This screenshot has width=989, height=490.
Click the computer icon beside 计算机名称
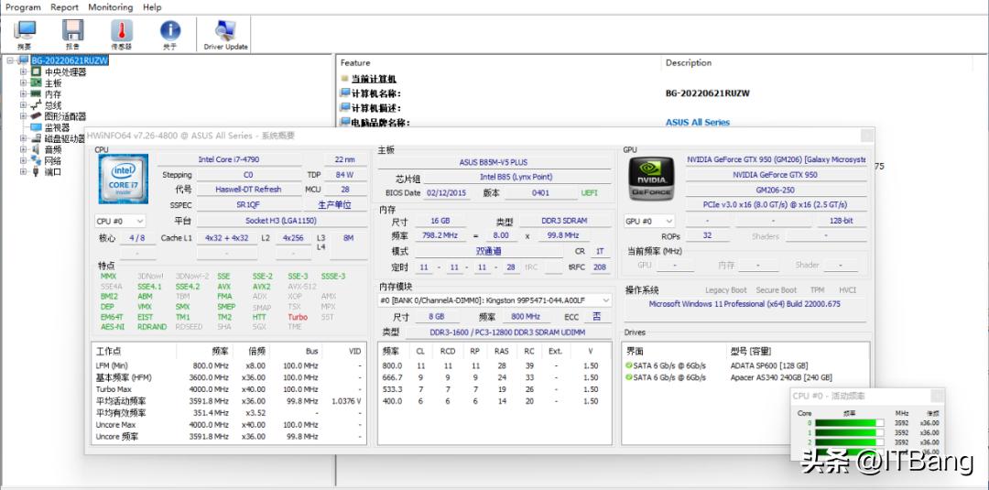click(x=345, y=93)
